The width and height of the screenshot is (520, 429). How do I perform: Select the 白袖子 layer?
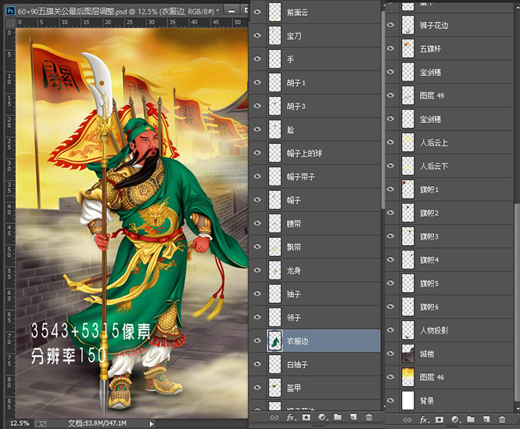[314, 364]
